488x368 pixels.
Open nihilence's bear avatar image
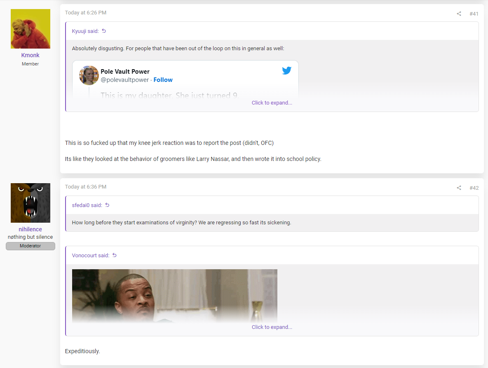click(x=30, y=203)
